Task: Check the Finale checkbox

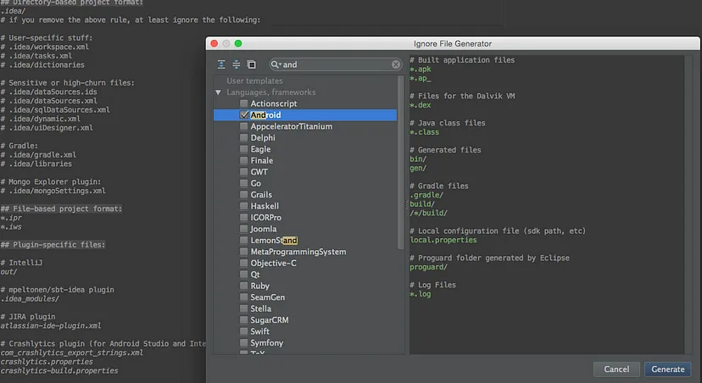Action: (x=243, y=160)
